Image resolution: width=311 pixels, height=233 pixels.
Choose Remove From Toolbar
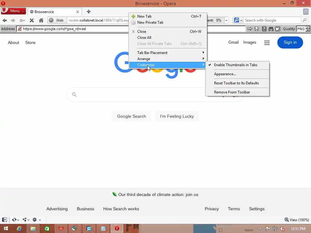(238, 92)
